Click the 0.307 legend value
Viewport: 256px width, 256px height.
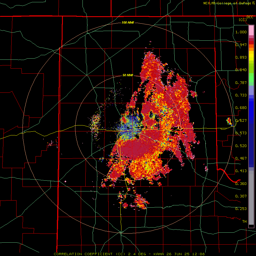(241, 196)
